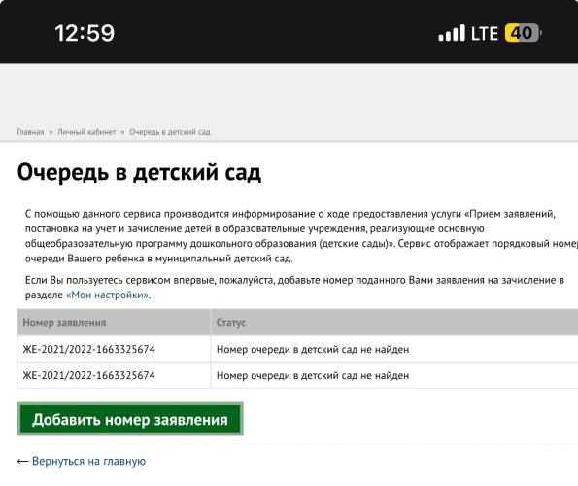Open Личный кабинет breadcrumb link
The height and width of the screenshot is (486, 578).
pos(86,132)
